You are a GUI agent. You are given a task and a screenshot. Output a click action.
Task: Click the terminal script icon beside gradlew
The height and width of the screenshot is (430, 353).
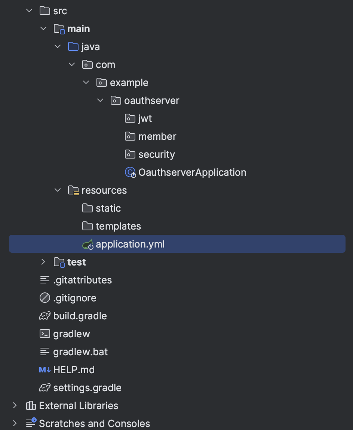45,334
